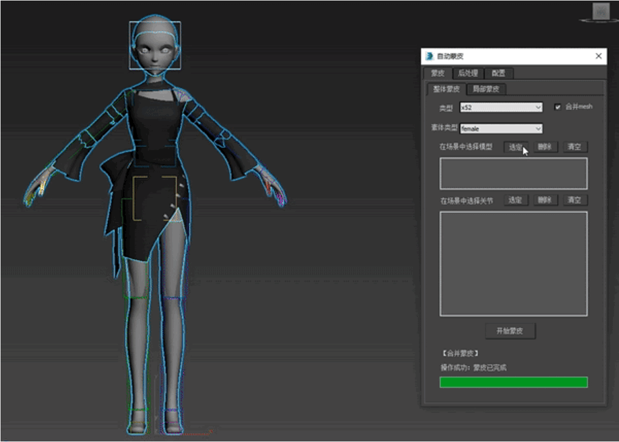619x442 pixels.
Task: Click 删除 in the model selection row
Action: coord(544,147)
